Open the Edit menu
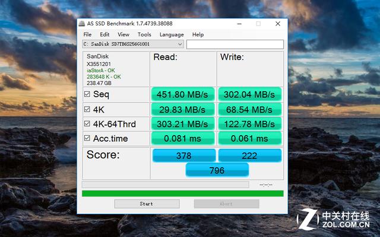This screenshot has width=380, height=237. pos(104,34)
